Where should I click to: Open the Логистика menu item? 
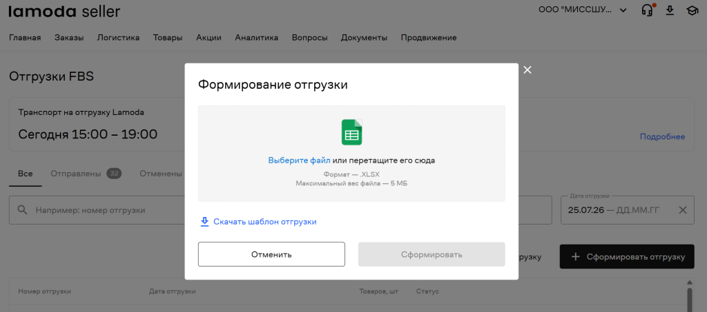tap(118, 38)
